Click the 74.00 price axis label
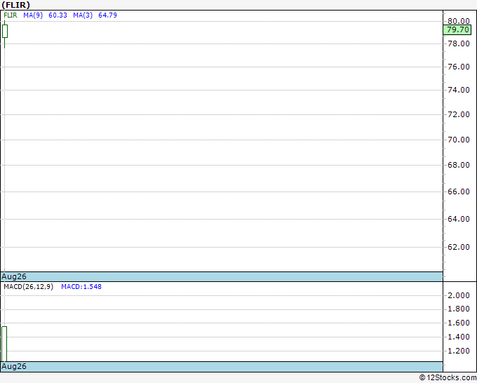The width and height of the screenshot is (477, 383). pyautogui.click(x=459, y=90)
